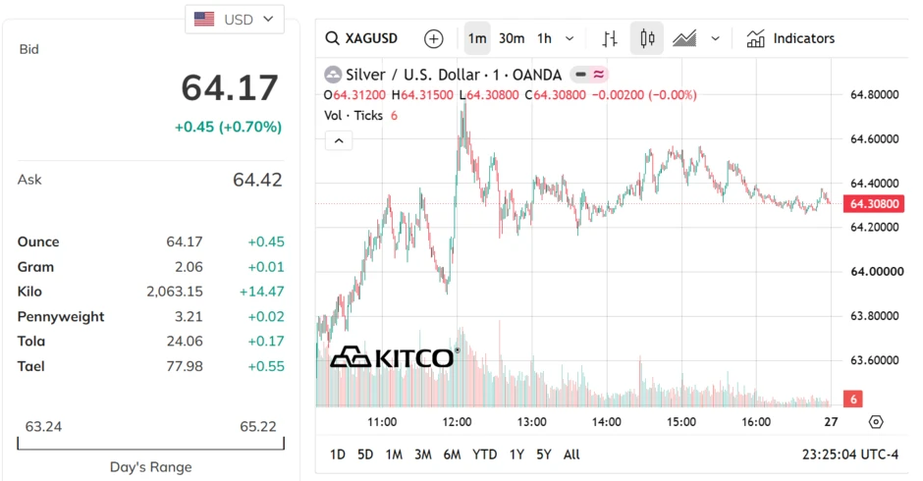Screen dimensions: 923x481
Task: Expand the timeframe interval dropdown arrow
Action: 570,39
